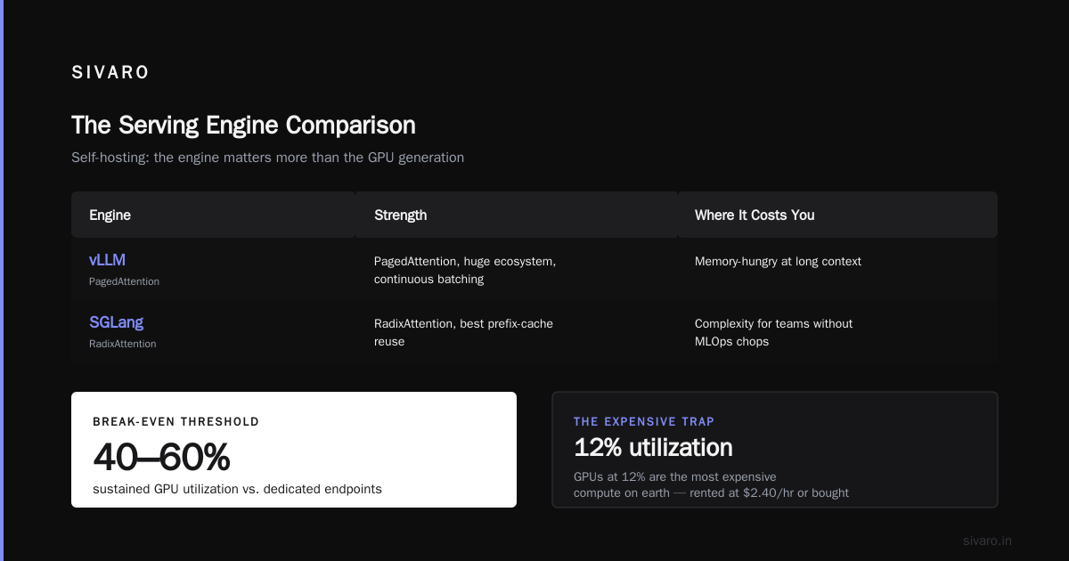
Task: Click the '12% utilization' headline
Action: click(x=653, y=447)
